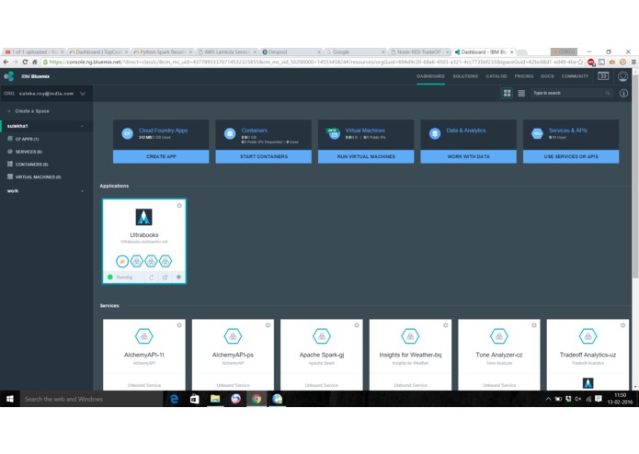The width and height of the screenshot is (639, 454).
Task: Click the RUN VIRTUAL MACHINES button
Action: (x=366, y=157)
